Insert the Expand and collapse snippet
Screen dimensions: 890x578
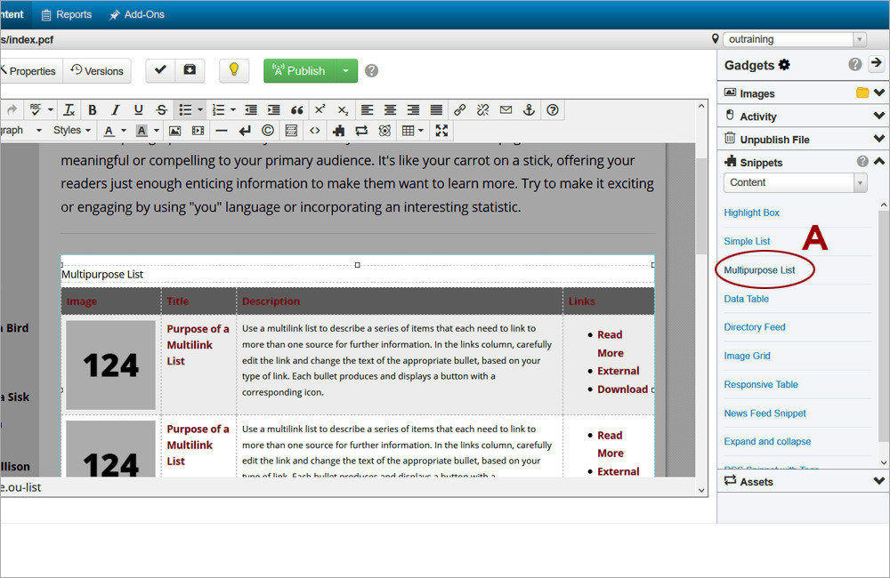pyautogui.click(x=767, y=441)
